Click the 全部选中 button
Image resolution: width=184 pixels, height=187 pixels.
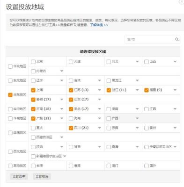(x=19, y=176)
